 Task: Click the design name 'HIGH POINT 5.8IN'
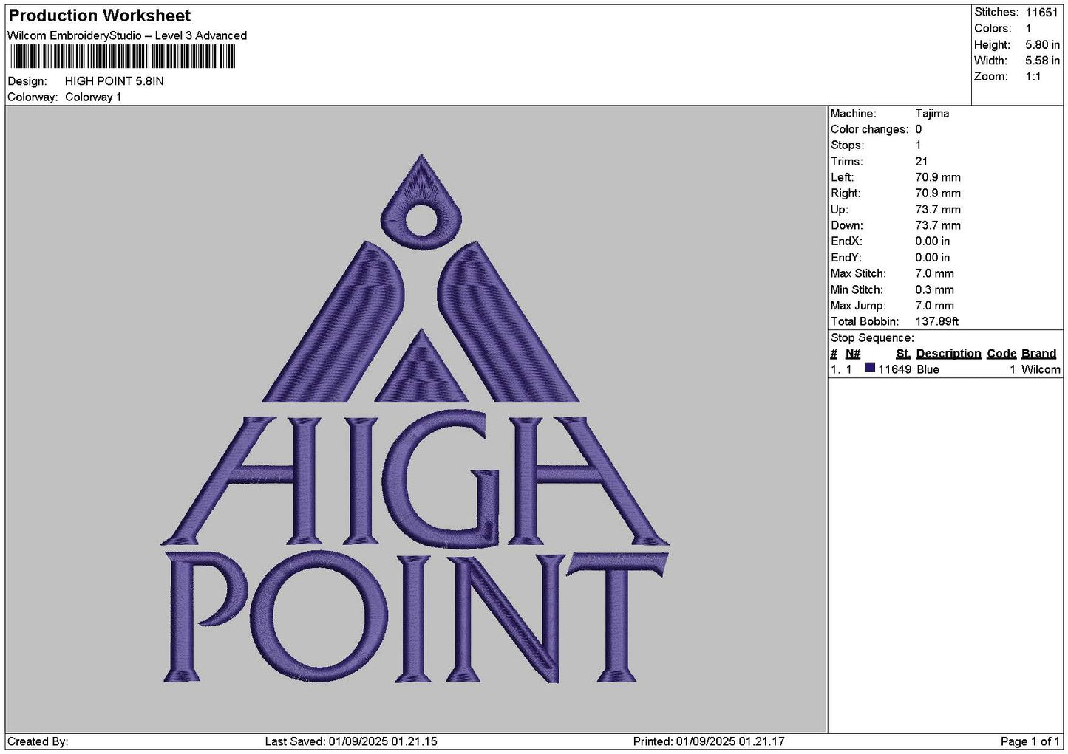[115, 81]
